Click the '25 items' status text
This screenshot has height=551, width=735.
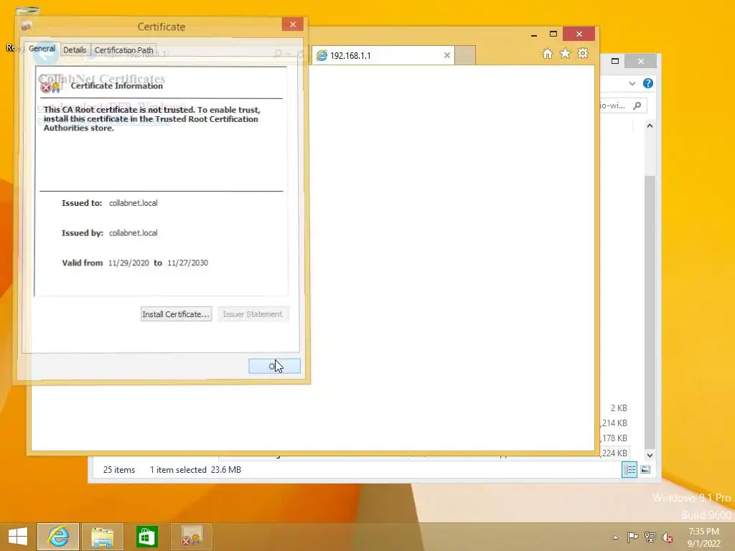tap(119, 469)
